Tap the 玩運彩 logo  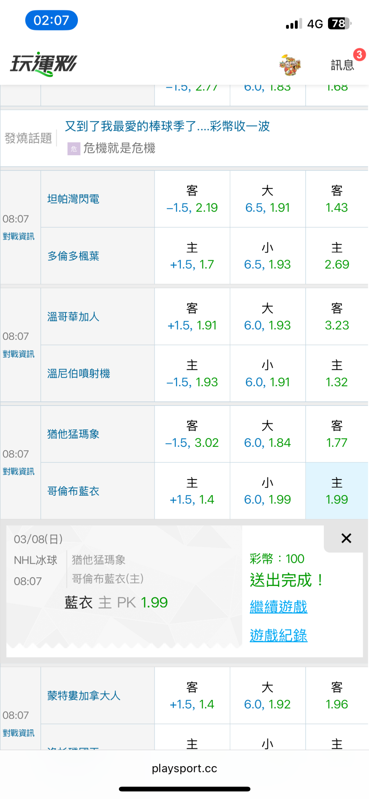(x=44, y=64)
